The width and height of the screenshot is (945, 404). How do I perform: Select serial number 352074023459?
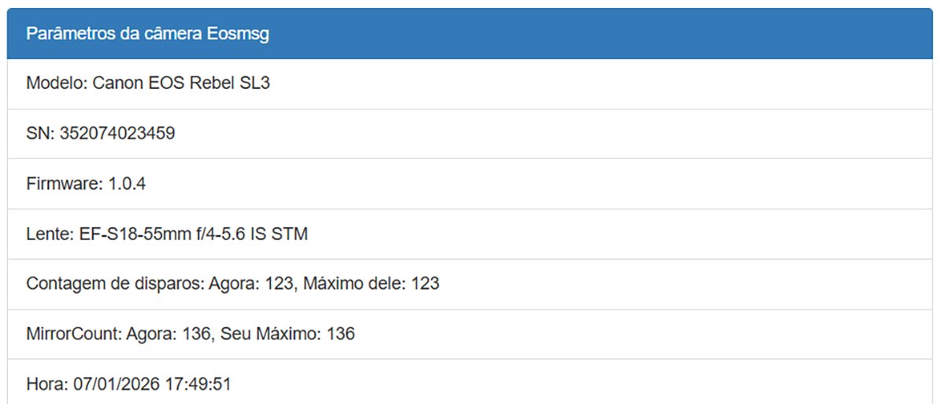(117, 133)
